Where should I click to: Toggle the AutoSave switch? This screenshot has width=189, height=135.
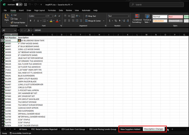(19, 5)
